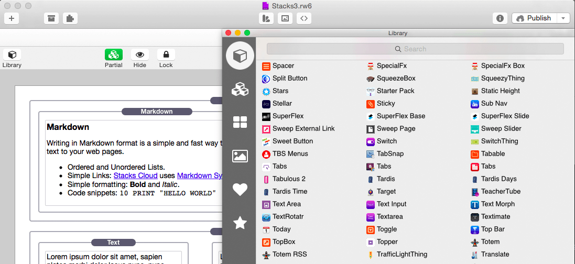Click the Library Search field
Viewport: 575px width, 264px height.
pos(415,49)
